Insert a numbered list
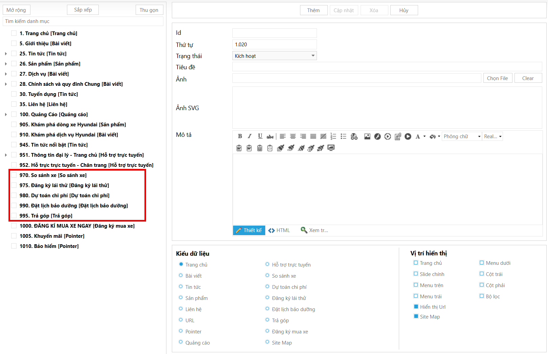 coord(333,136)
